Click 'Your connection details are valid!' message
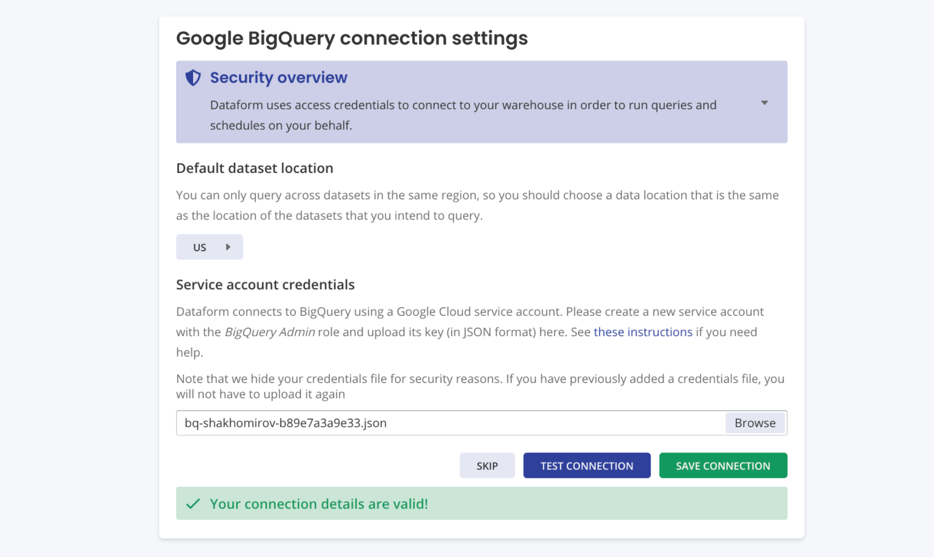Screen dimensions: 934x557 (x=319, y=504)
